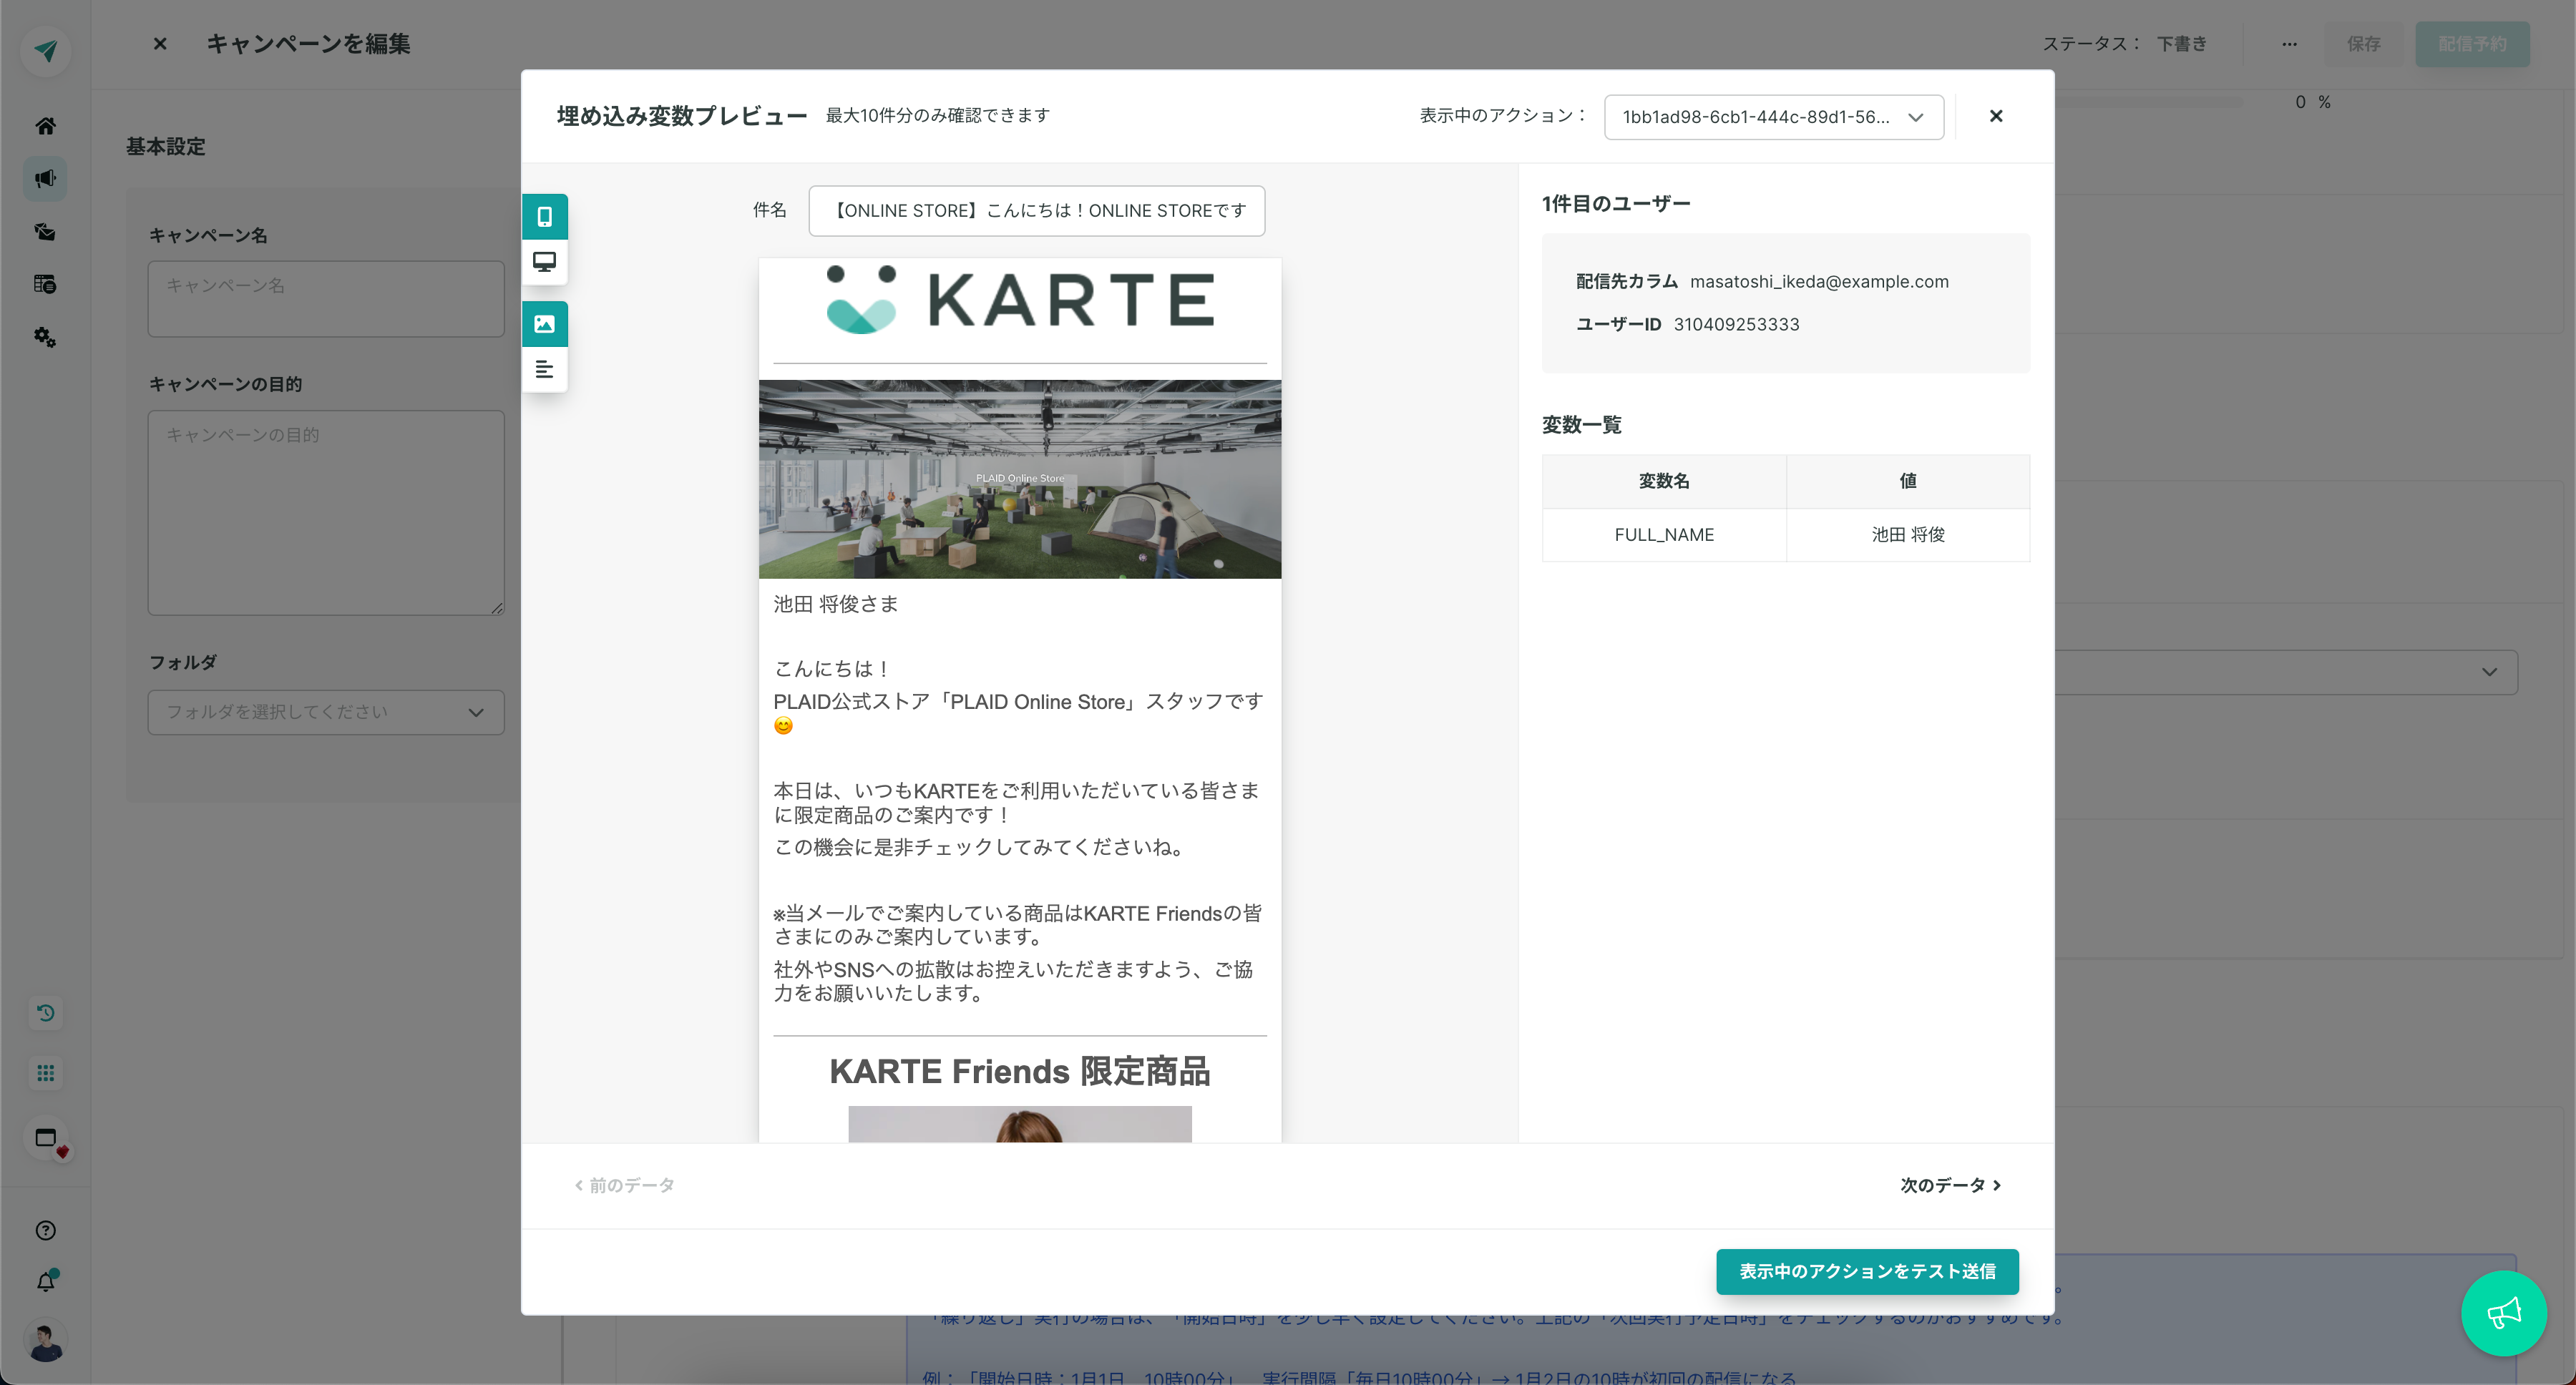Open the user profile avatar
2576x1385 pixels.
coord(45,1341)
